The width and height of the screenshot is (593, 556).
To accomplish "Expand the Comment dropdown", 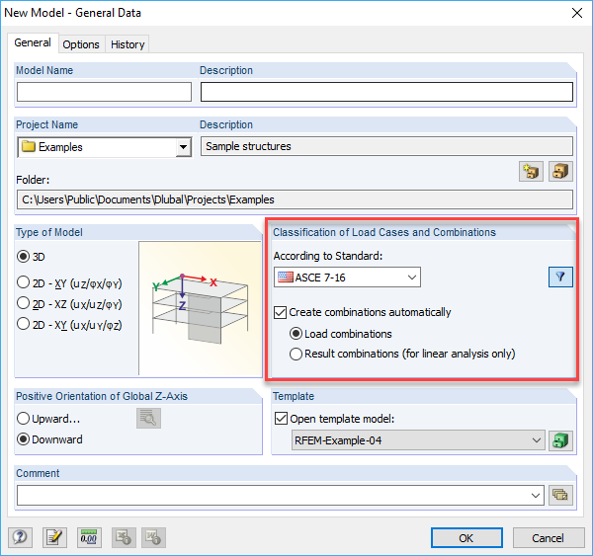I will (x=535, y=495).
